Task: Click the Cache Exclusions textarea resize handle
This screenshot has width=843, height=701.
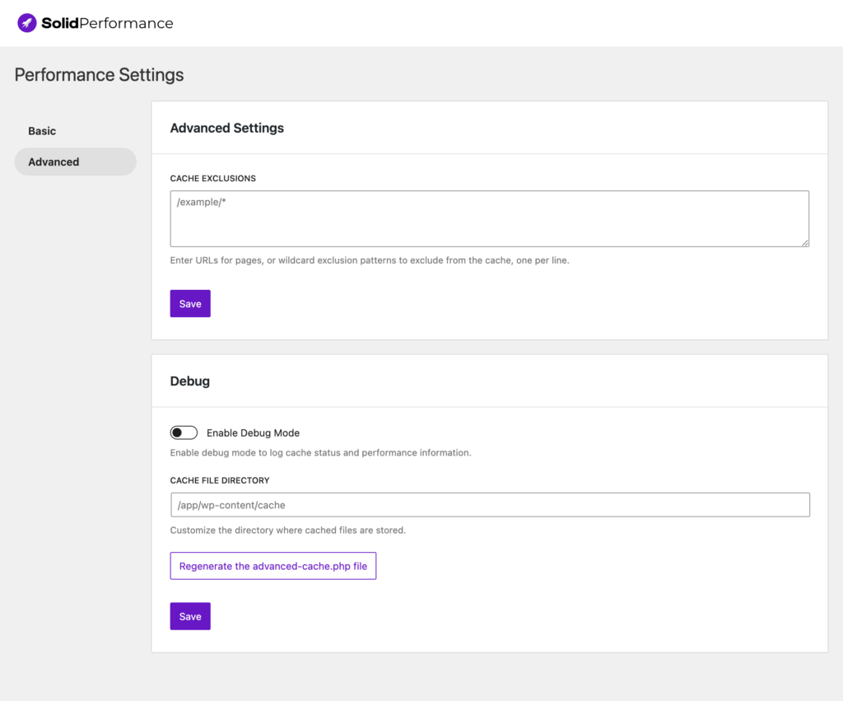Action: tap(805, 242)
